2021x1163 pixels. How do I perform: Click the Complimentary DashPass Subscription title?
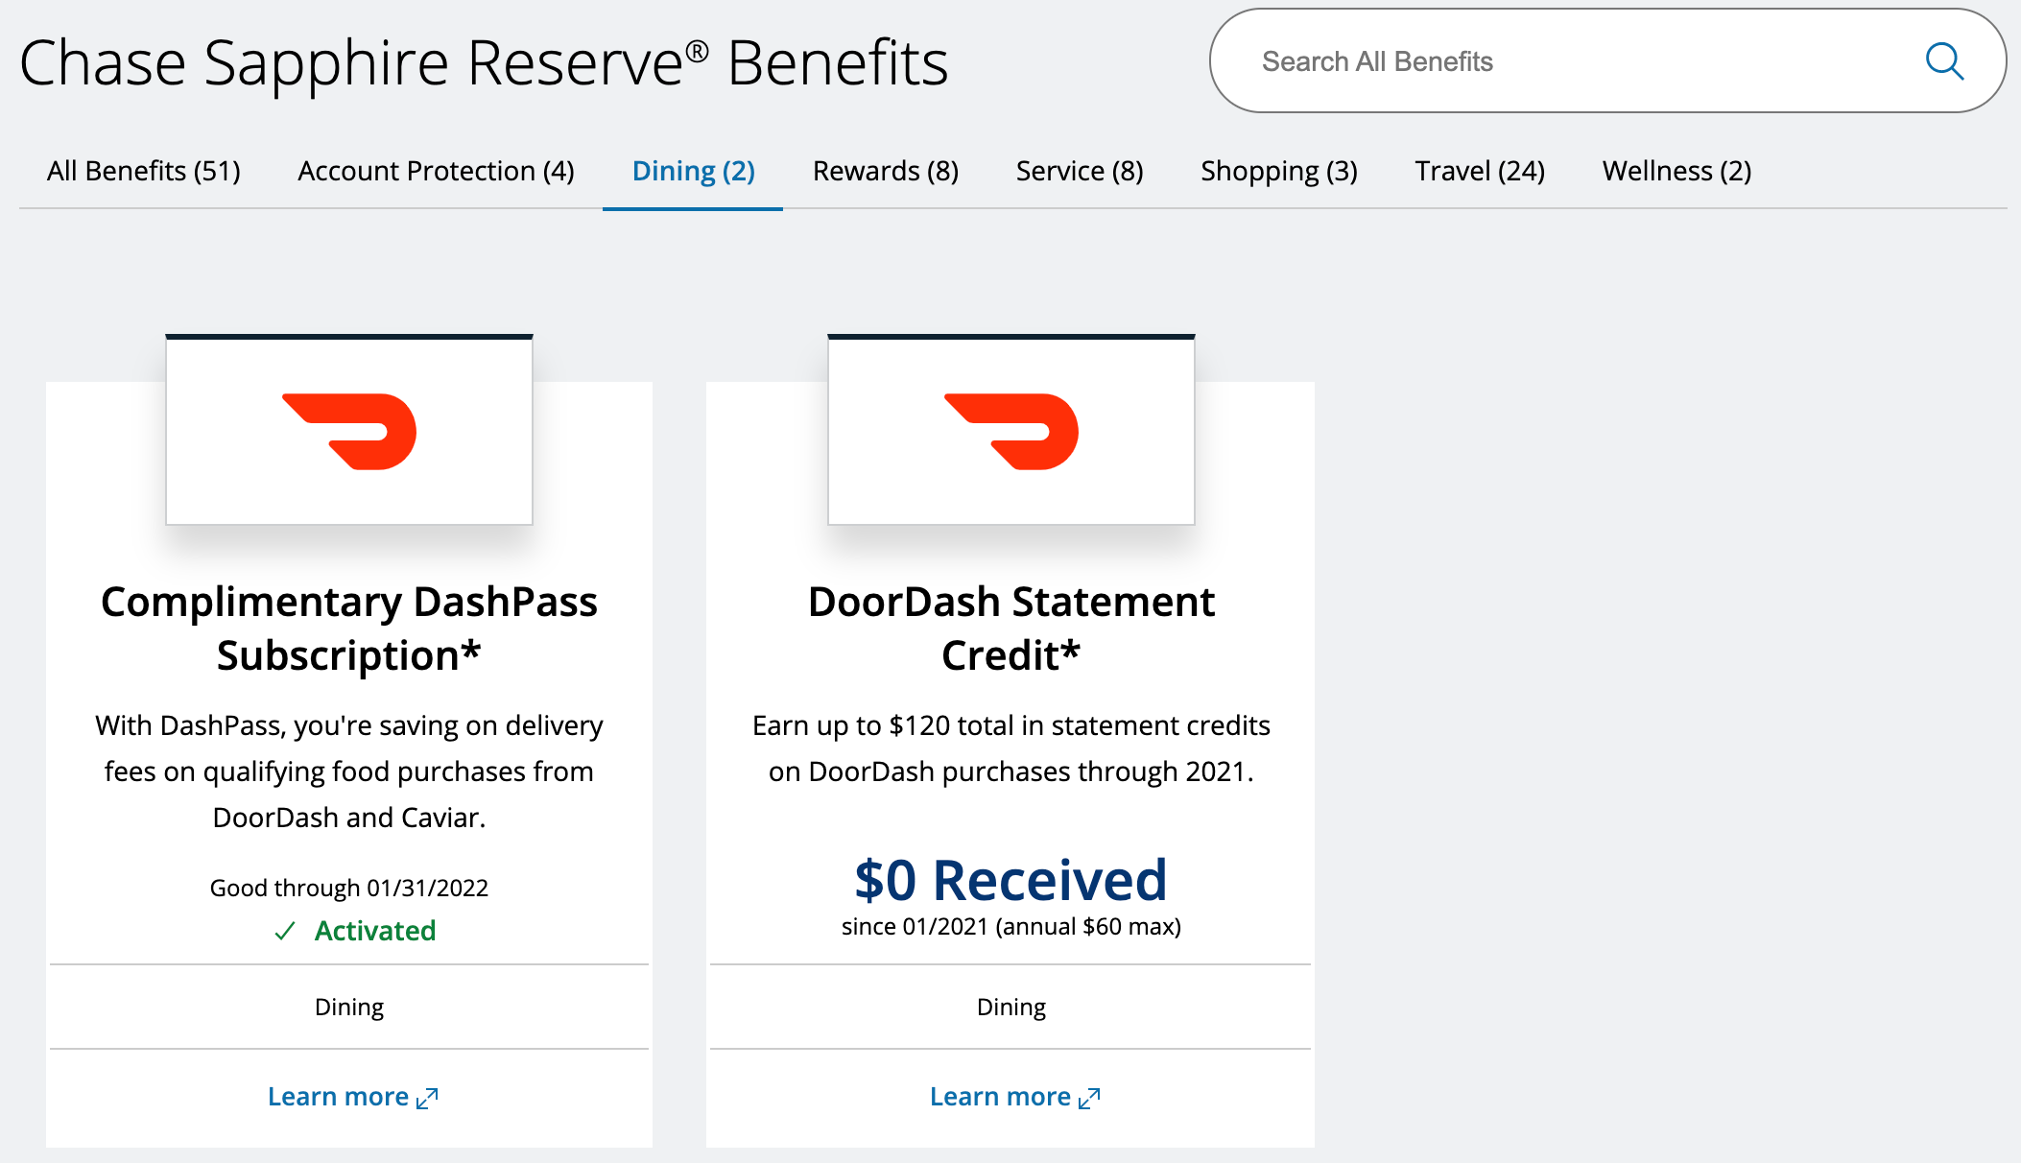[x=349, y=629]
